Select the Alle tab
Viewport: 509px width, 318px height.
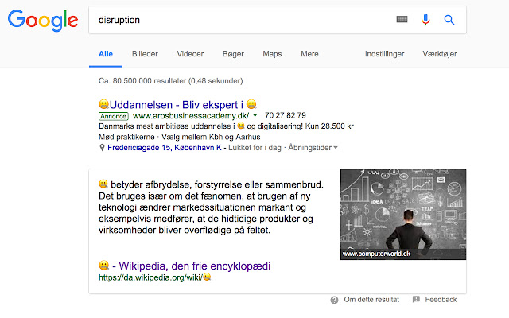pyautogui.click(x=106, y=54)
